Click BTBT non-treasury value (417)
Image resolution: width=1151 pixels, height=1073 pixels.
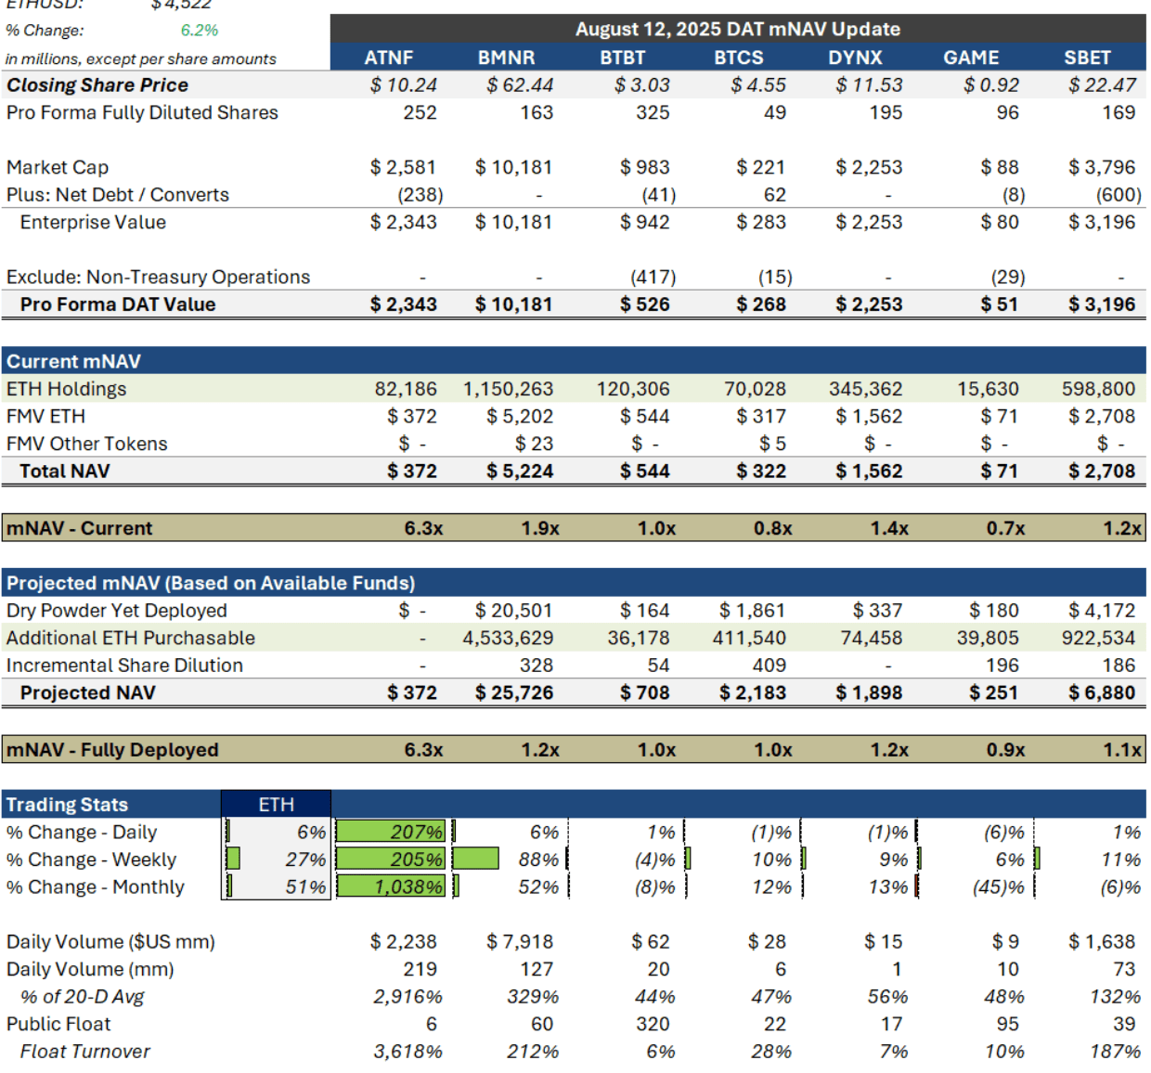click(x=653, y=277)
